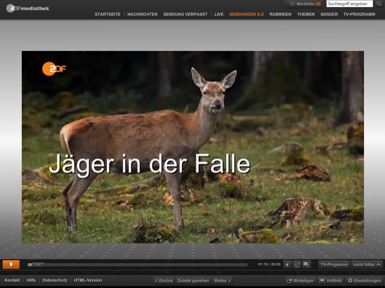Open the TV-Programm button
This screenshot has height=288, width=385.
point(334,264)
